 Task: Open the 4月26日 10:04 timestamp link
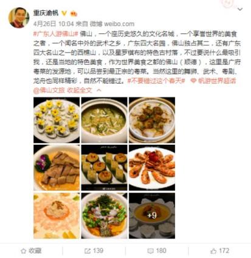[x=53, y=24]
